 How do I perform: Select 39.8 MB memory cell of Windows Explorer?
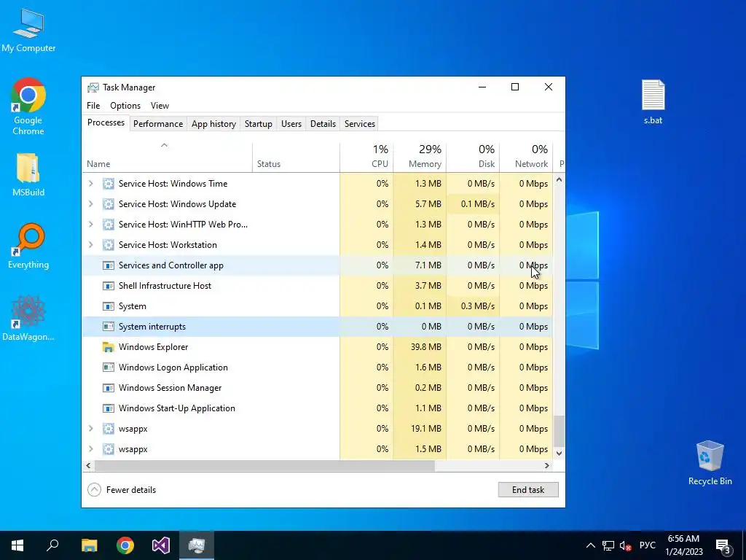tap(420, 347)
